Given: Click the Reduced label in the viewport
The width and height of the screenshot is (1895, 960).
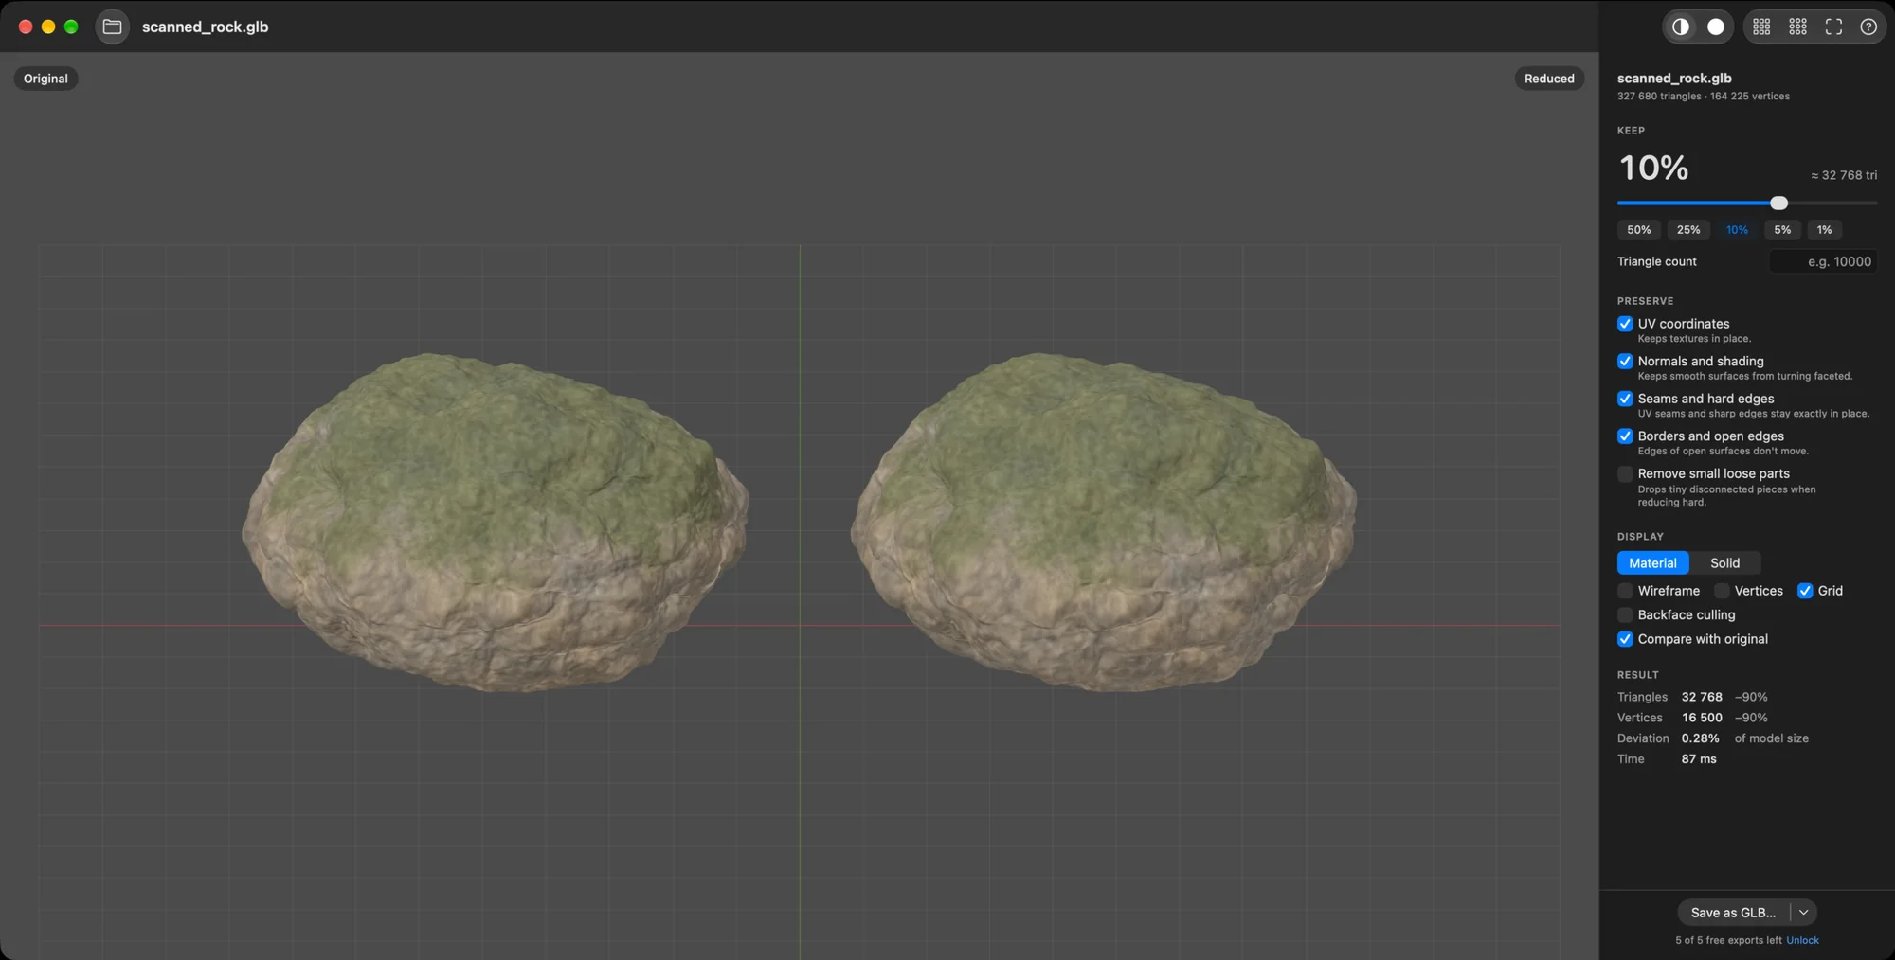Looking at the screenshot, I should tap(1549, 79).
